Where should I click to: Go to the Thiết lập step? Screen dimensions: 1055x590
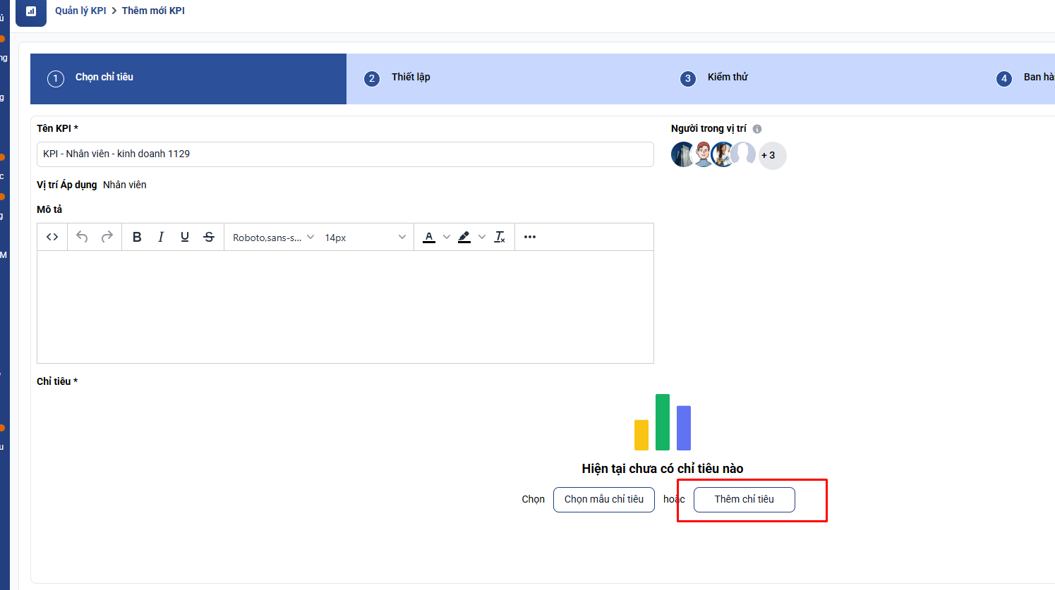tap(411, 78)
